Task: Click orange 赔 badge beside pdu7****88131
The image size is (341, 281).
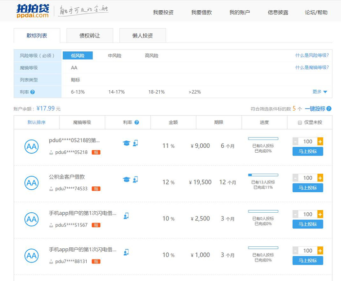Action: [x=96, y=261]
